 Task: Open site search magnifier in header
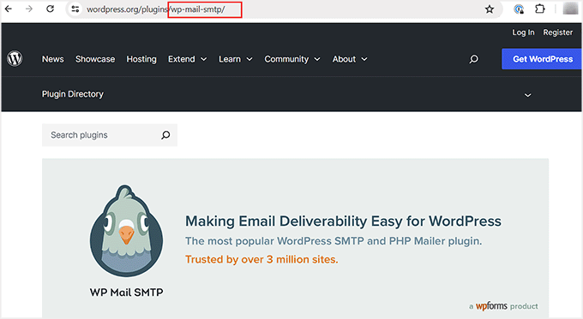pyautogui.click(x=473, y=59)
